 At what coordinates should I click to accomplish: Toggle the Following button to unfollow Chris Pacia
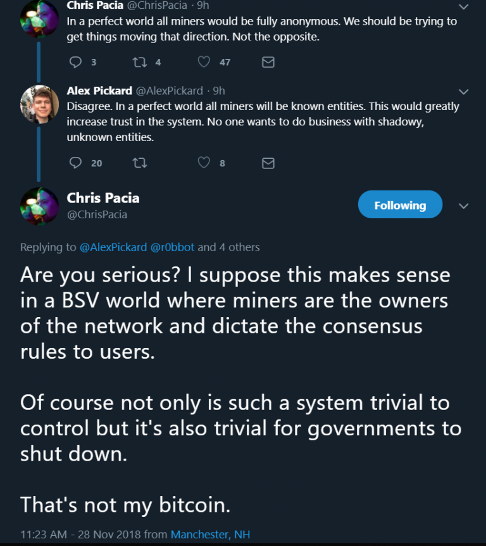coord(400,204)
